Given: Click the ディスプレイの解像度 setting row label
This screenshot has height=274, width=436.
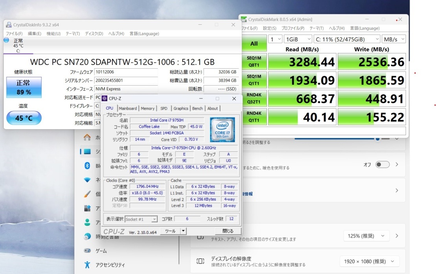Looking at the screenshot, I should [x=231, y=258].
